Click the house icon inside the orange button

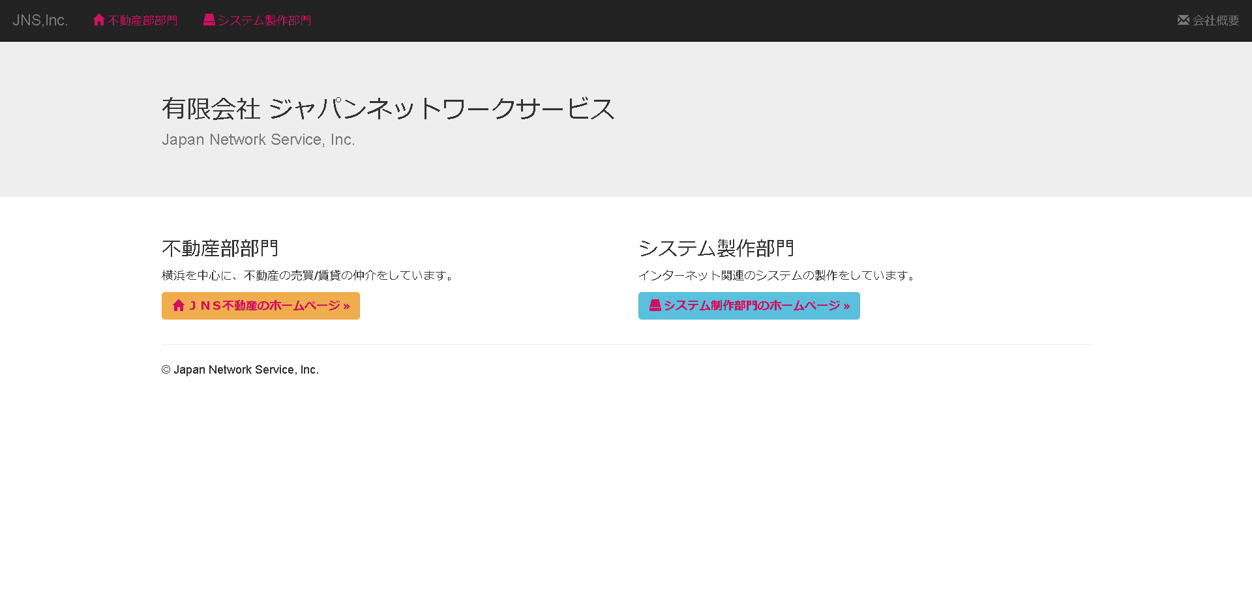click(179, 305)
